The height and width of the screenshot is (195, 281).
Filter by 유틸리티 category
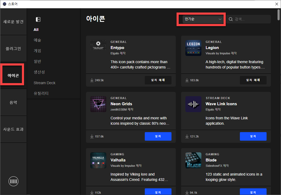tap(41, 93)
